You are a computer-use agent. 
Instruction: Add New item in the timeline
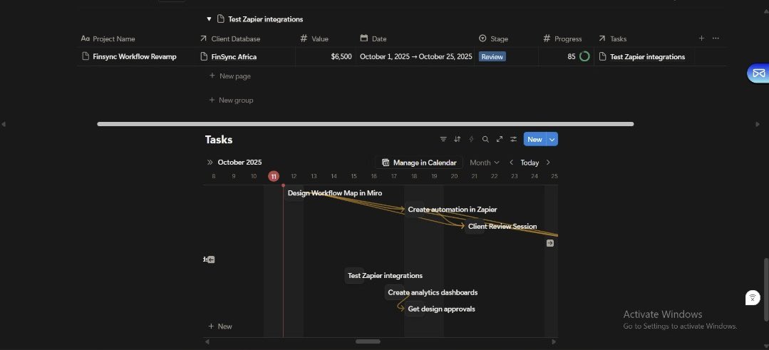point(220,326)
